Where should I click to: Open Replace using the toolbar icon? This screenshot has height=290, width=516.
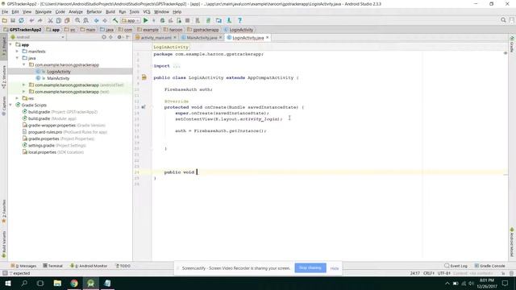86,20
